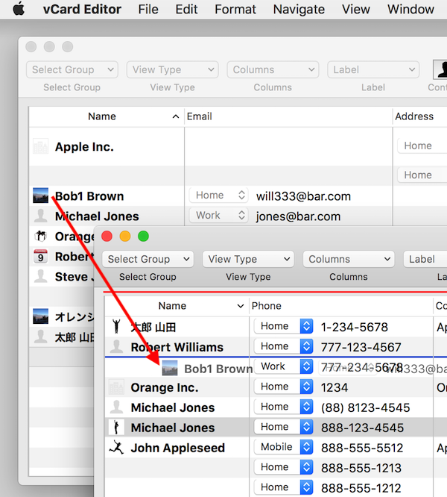447x497 pixels.
Task: Open the Edit menu
Action: (x=187, y=9)
